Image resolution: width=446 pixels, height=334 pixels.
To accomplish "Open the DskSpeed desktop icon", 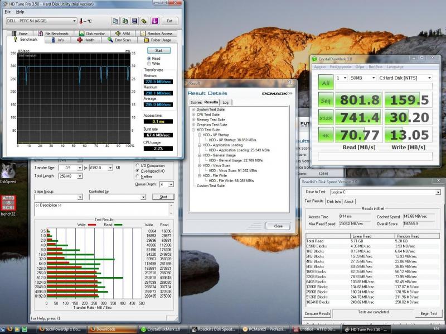I will click(8, 174).
